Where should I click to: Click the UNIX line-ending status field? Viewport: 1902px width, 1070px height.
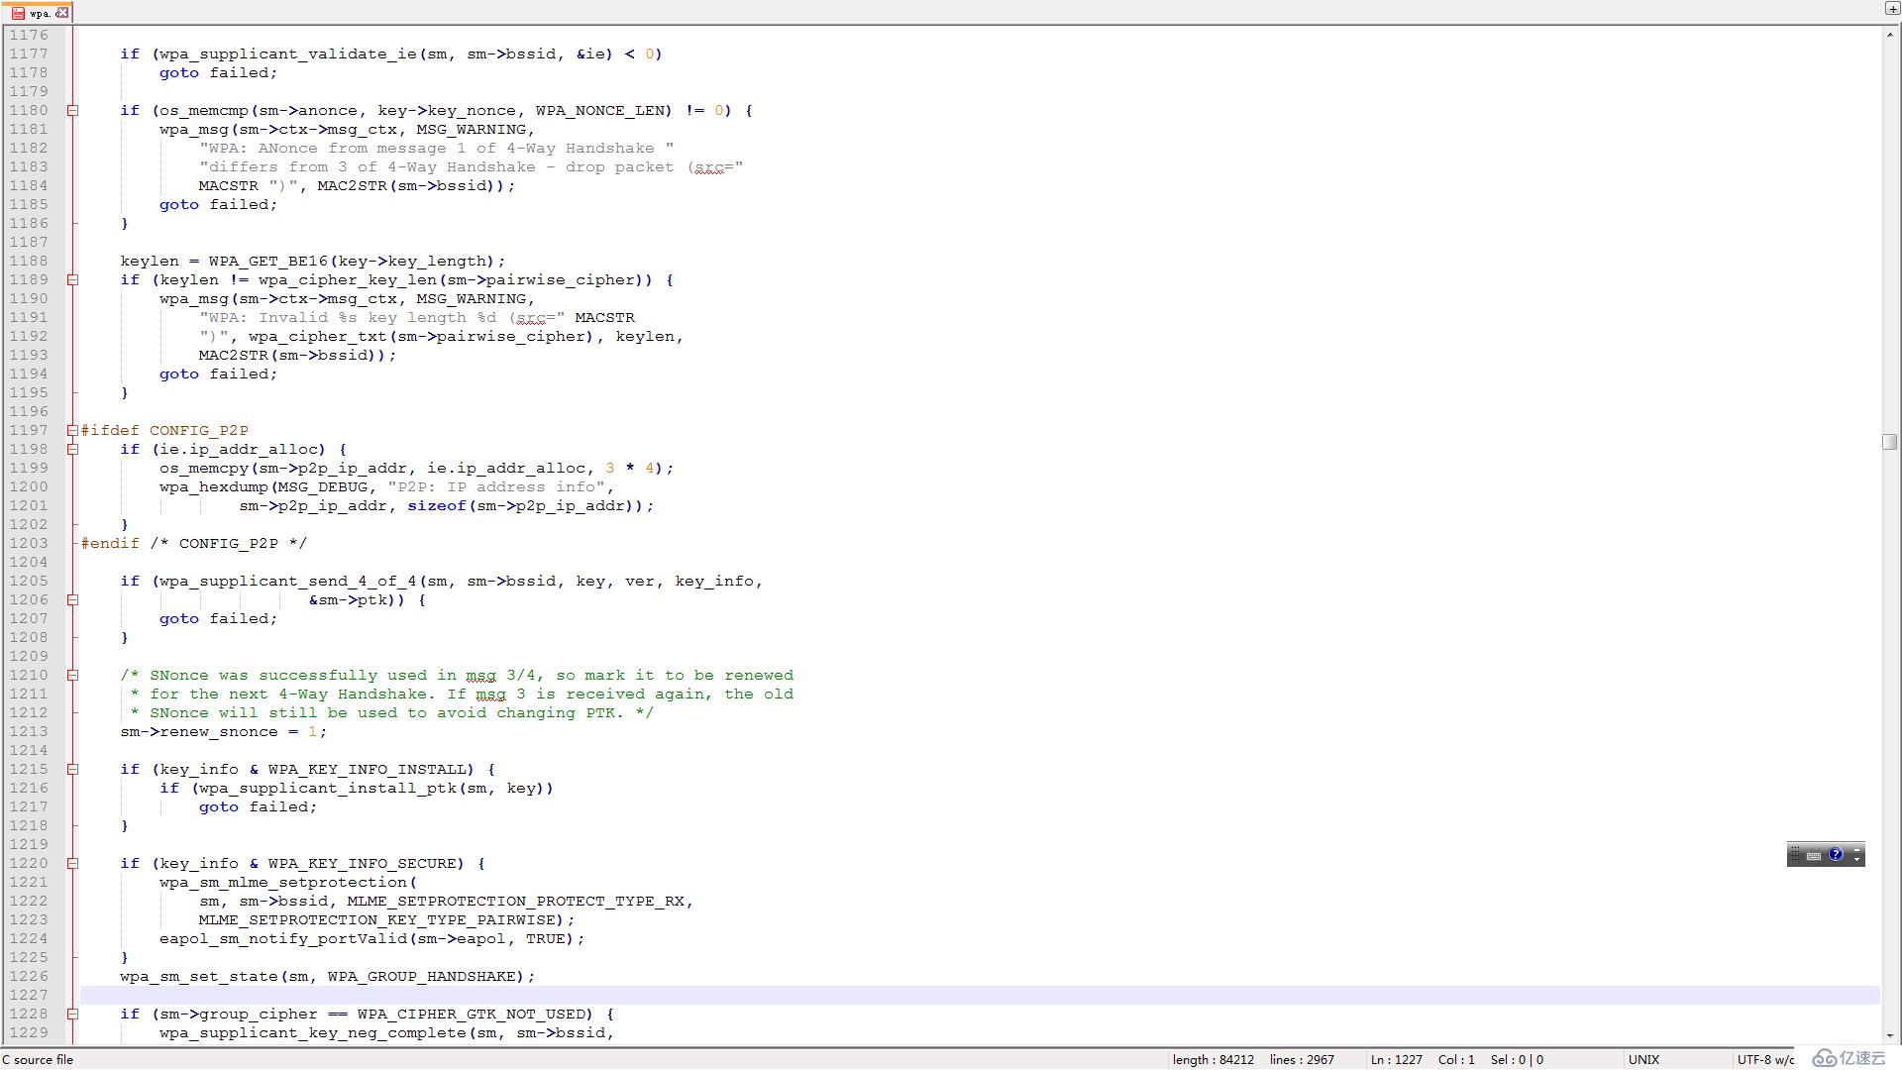[1643, 1059]
